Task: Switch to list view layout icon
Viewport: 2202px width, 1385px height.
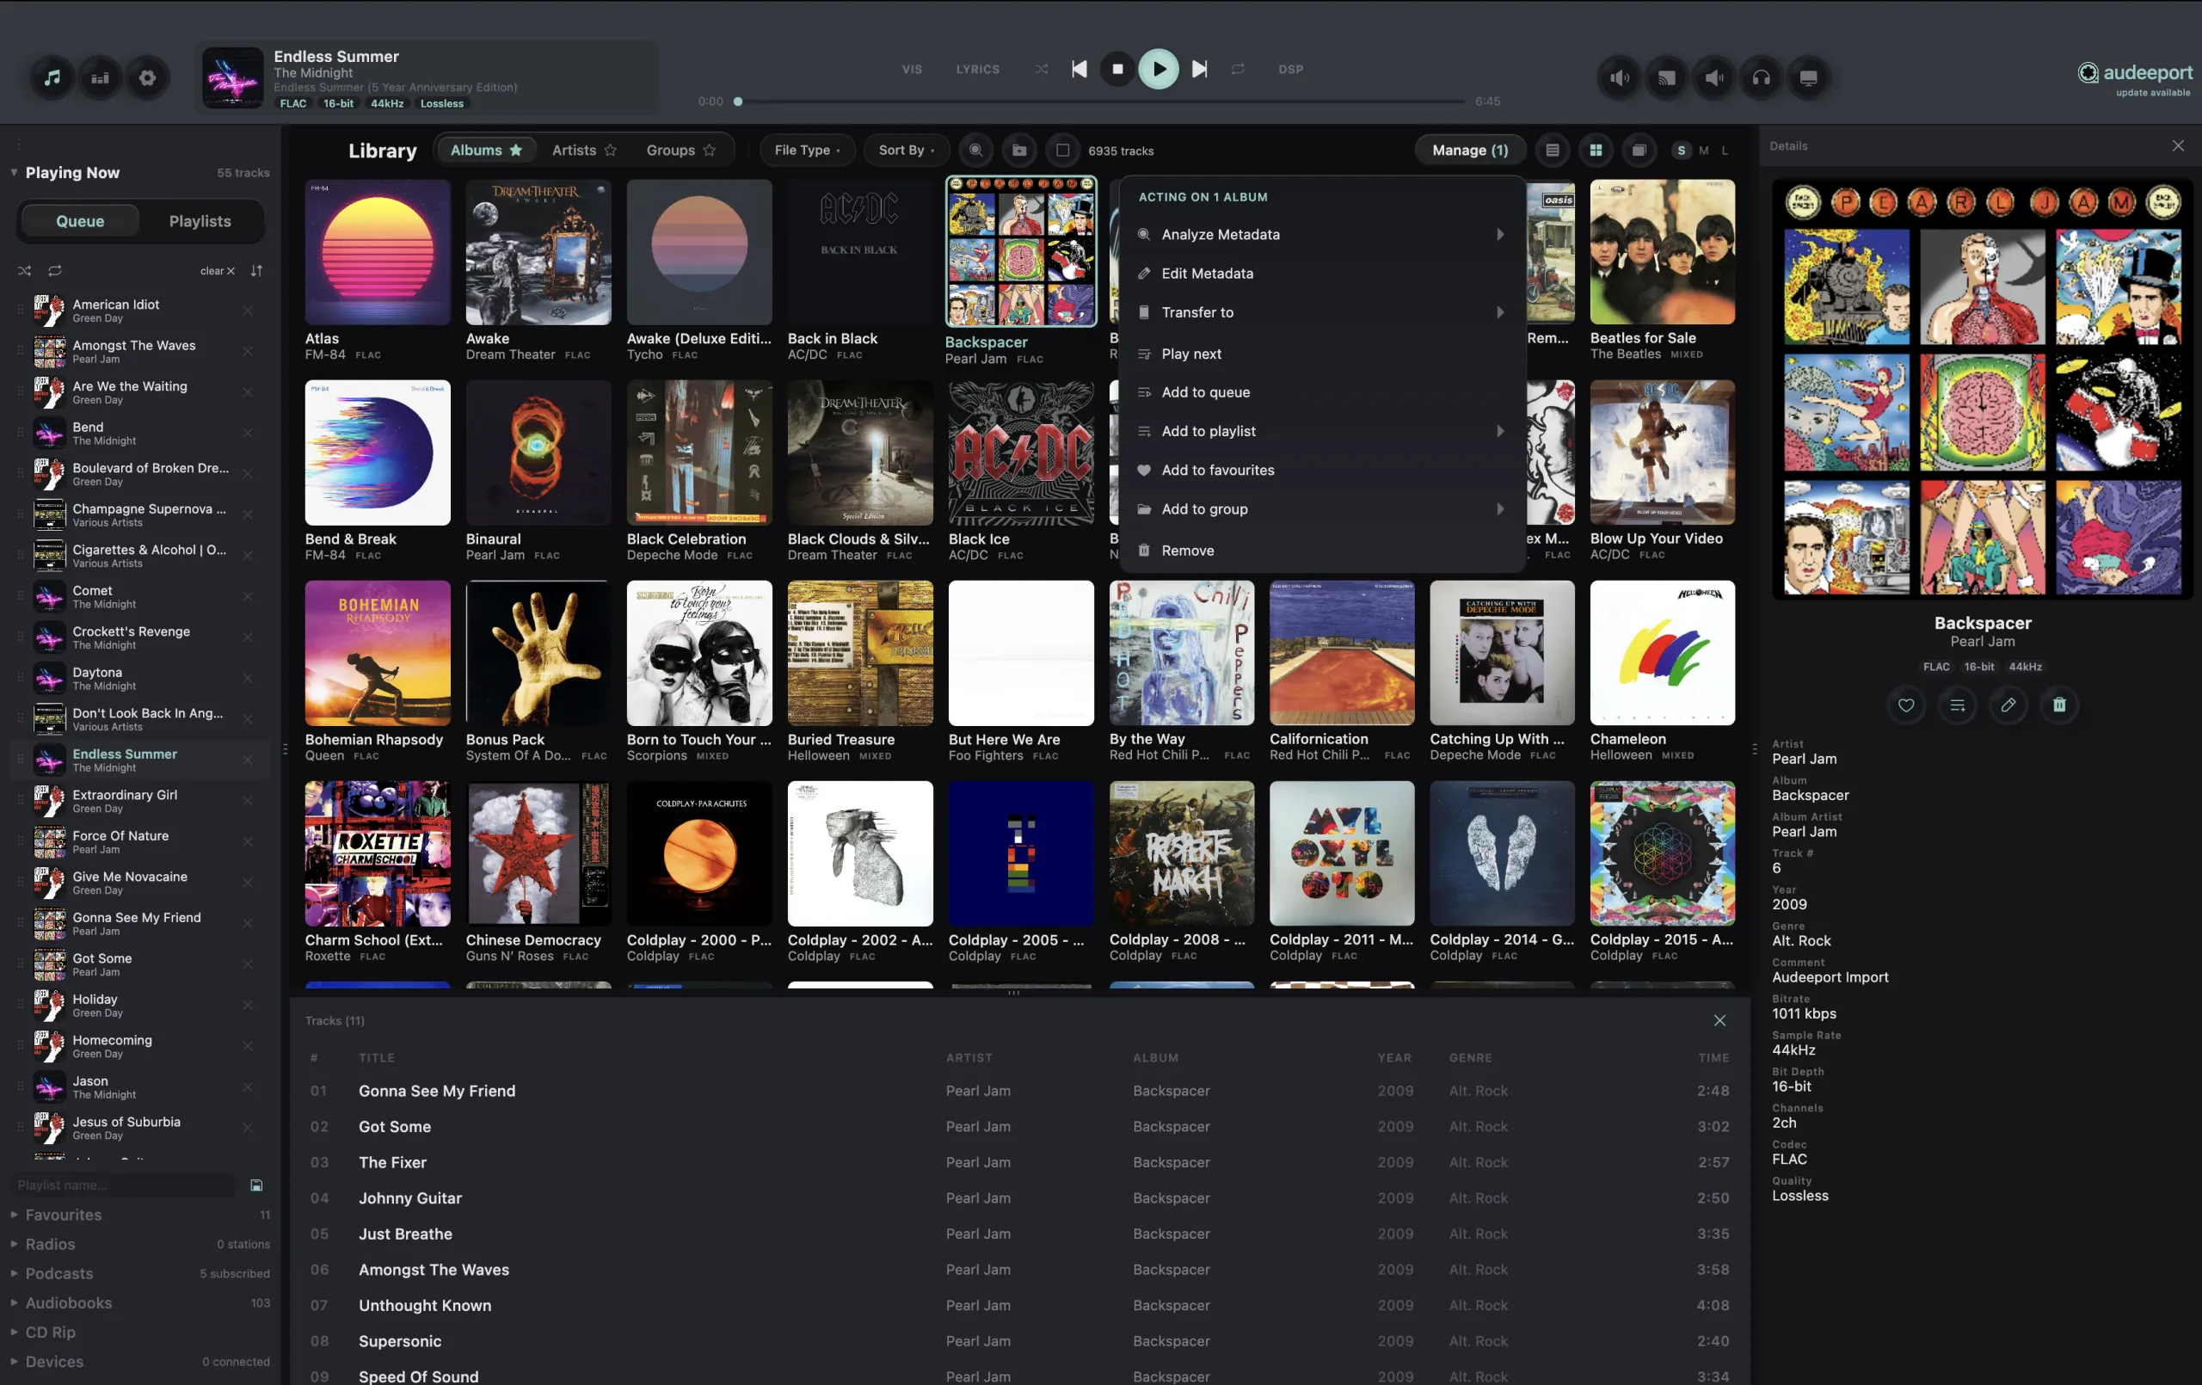Action: (x=1552, y=150)
